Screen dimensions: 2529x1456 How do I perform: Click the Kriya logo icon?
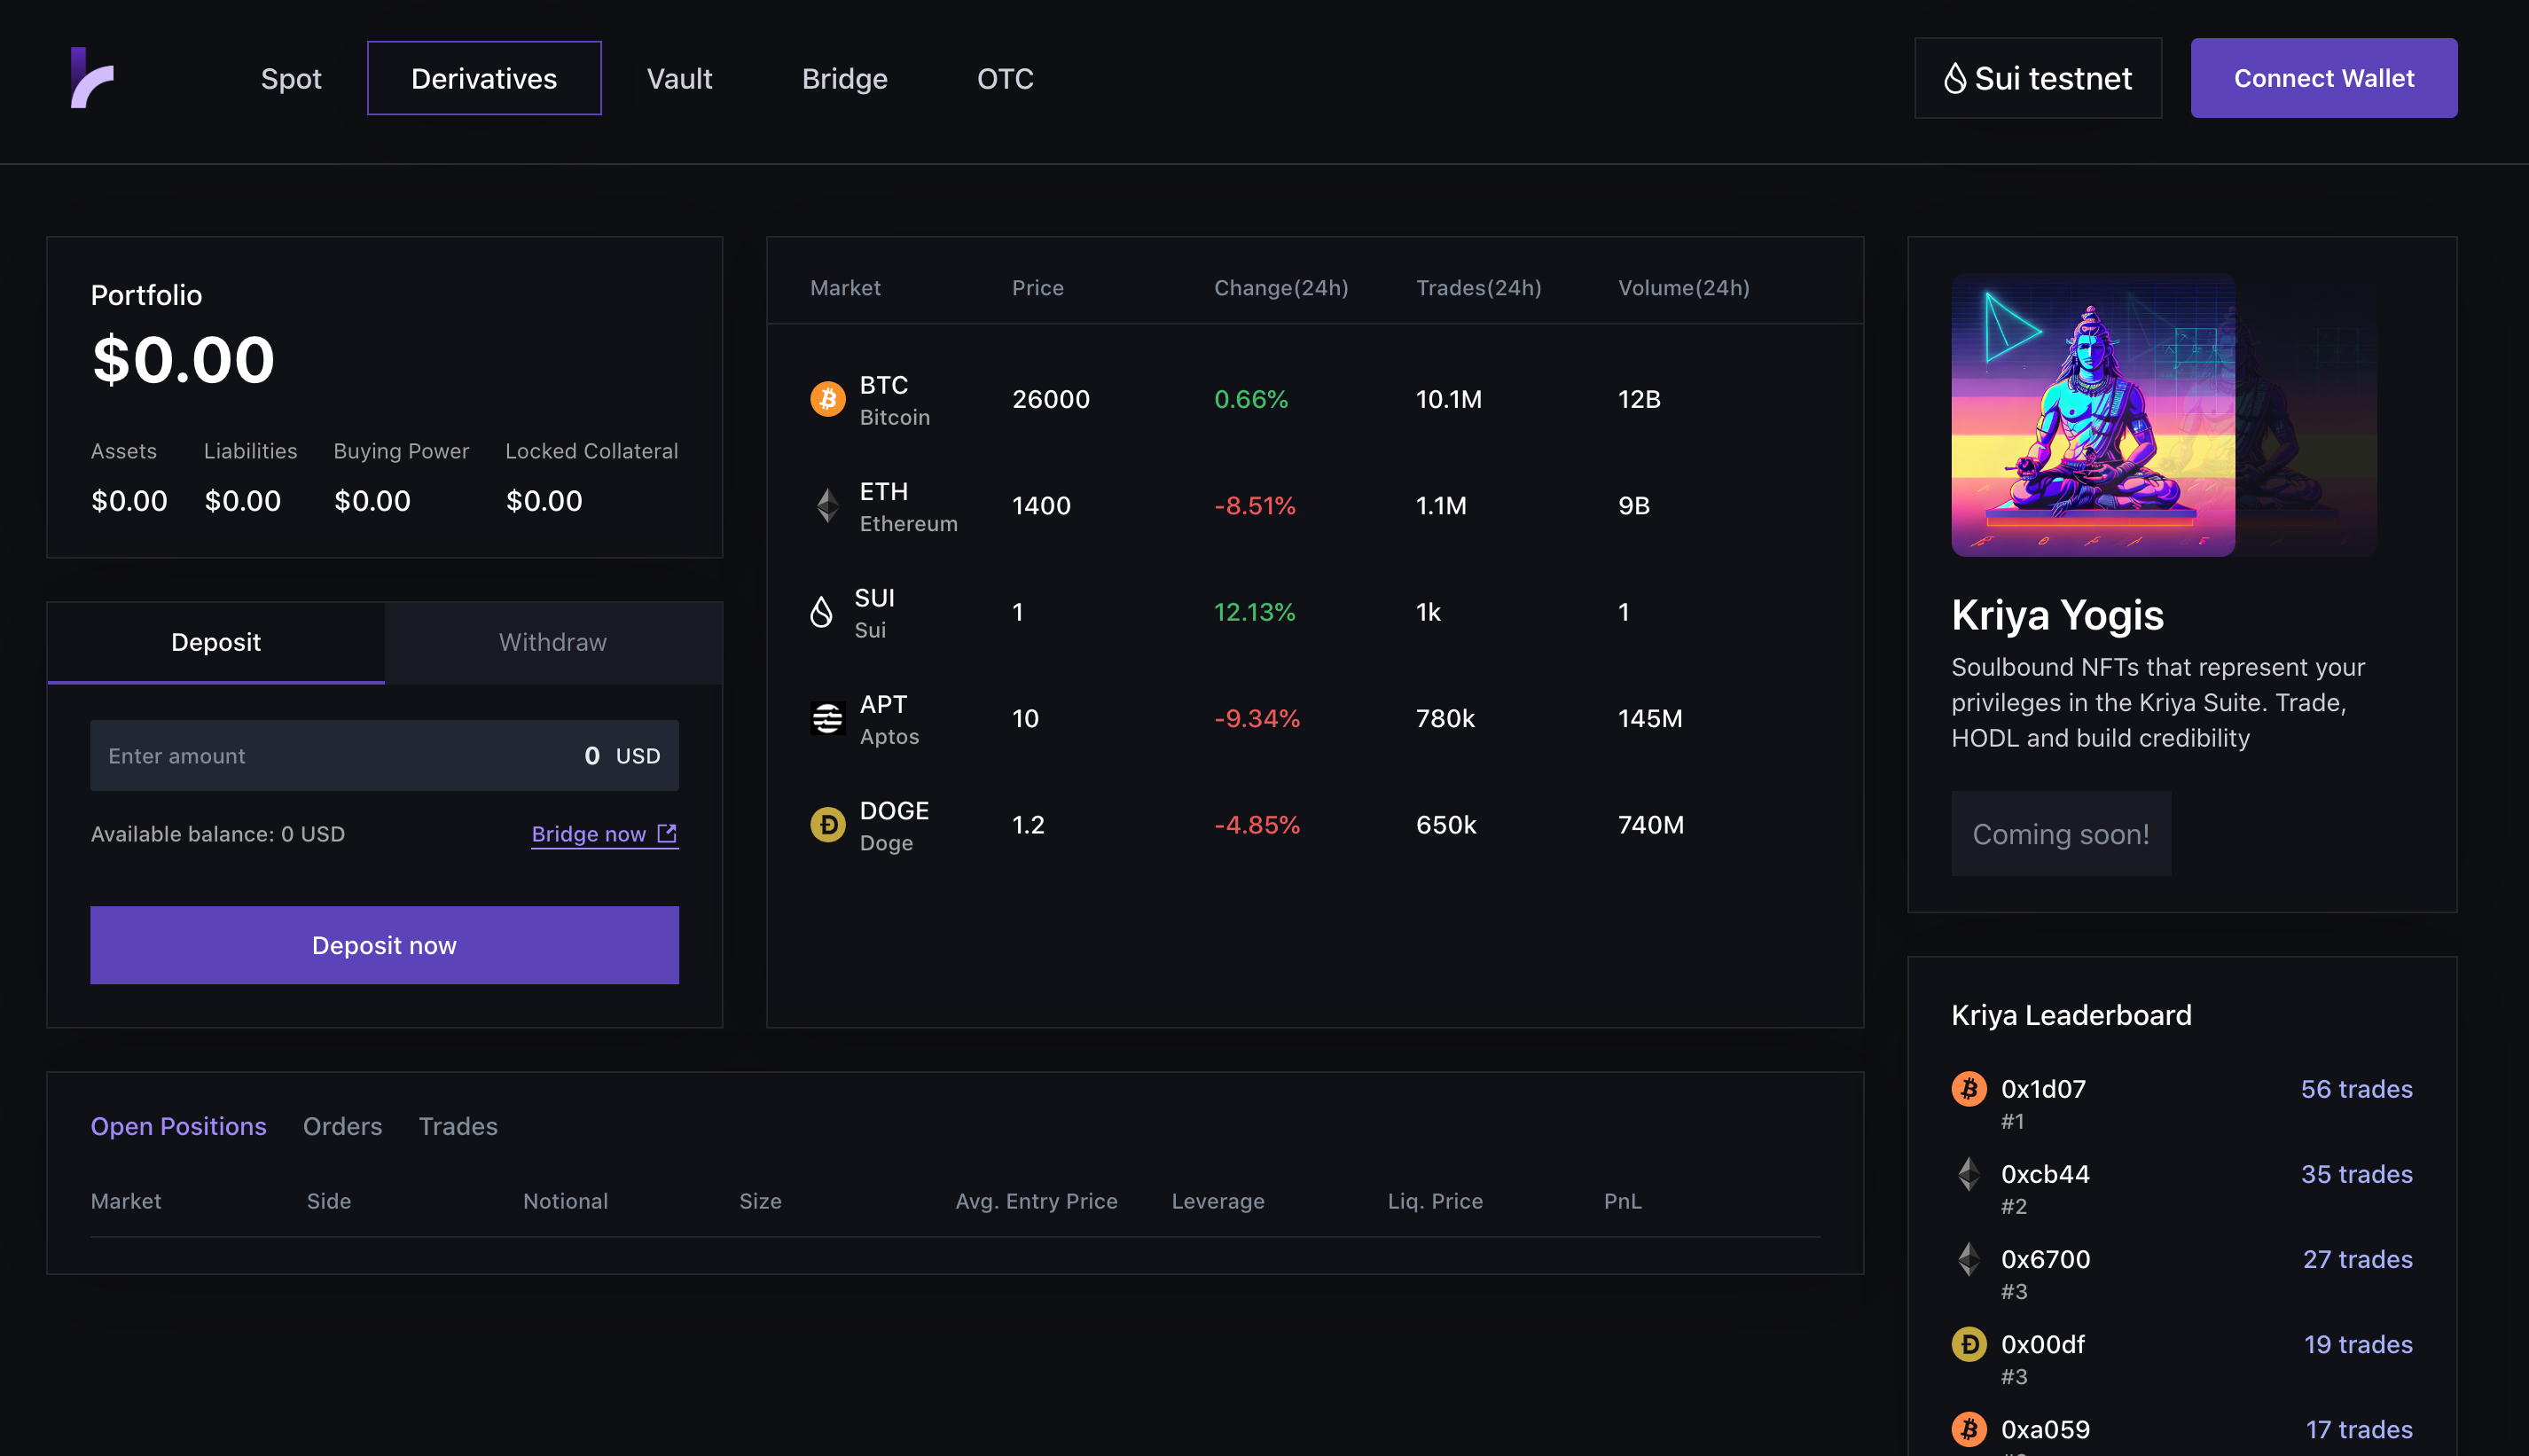92,78
